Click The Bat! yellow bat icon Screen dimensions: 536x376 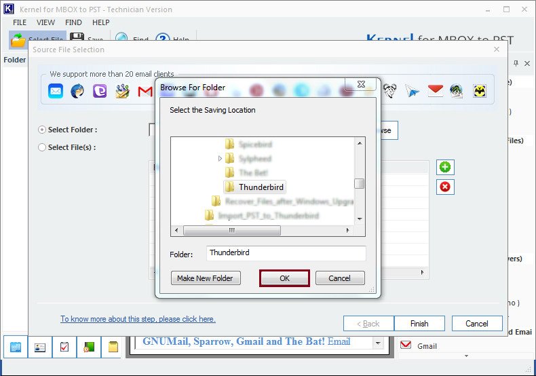[480, 91]
